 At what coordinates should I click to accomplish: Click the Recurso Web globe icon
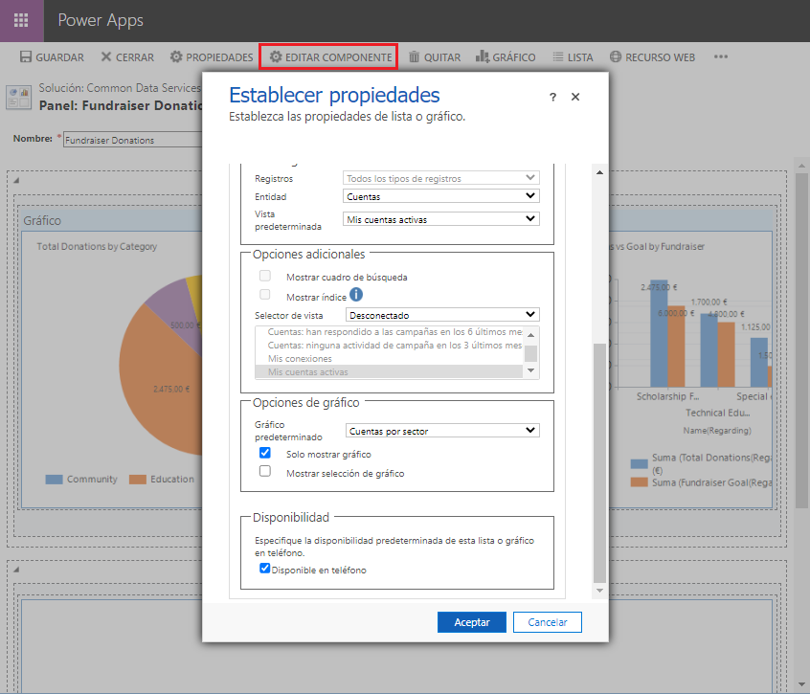[x=616, y=56]
